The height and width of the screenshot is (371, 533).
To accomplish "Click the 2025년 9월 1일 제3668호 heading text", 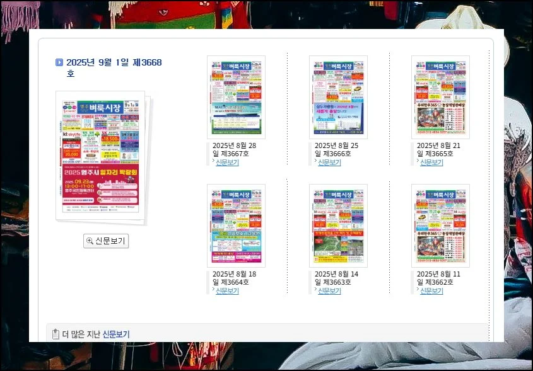I will pos(114,62).
